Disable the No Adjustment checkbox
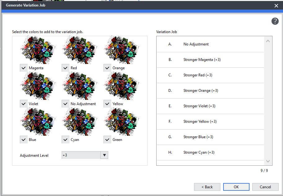Image resolution: width=283 pixels, height=196 pixels. pyautogui.click(x=65, y=104)
